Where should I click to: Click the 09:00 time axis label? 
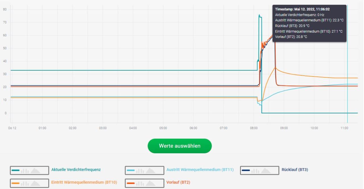pos(284,128)
